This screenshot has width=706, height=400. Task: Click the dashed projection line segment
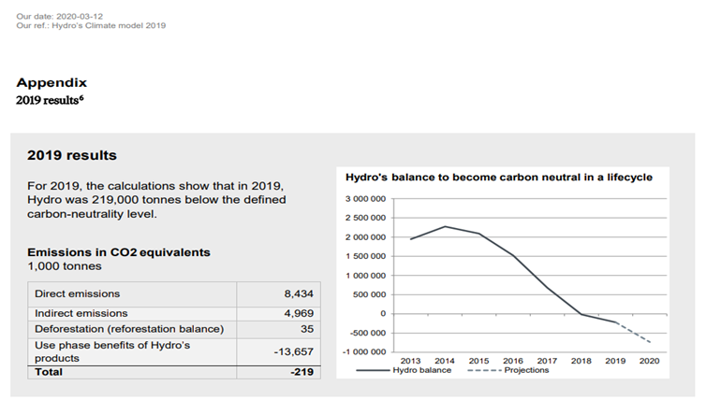click(x=633, y=333)
